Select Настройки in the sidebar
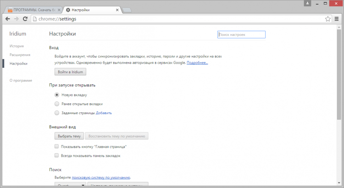This screenshot has height=188, width=344. click(18, 64)
